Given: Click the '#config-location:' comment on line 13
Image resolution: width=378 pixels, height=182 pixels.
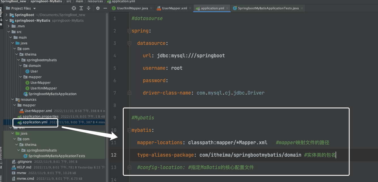Looking at the screenshot, I should [x=161, y=167].
